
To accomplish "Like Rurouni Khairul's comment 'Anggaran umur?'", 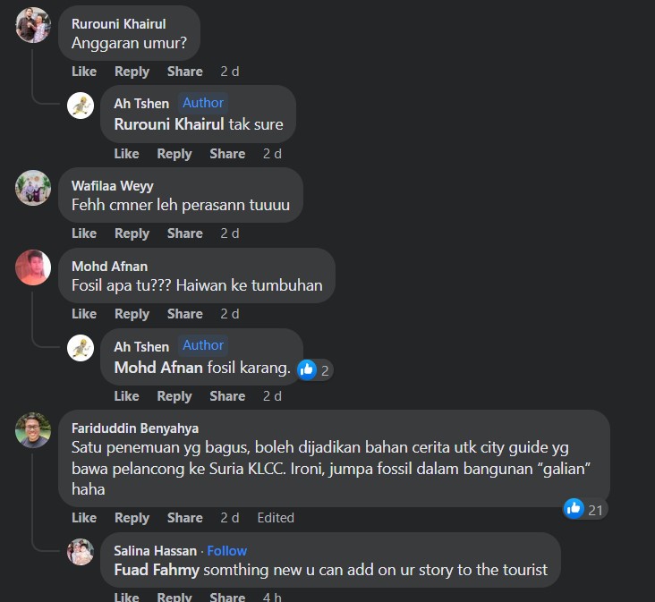I will pos(84,72).
